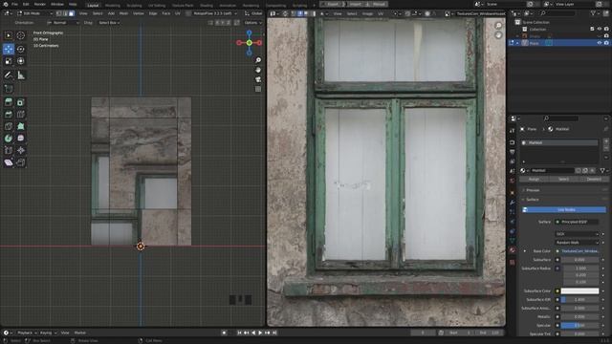Hide the Plane object in viewport

[600, 43]
